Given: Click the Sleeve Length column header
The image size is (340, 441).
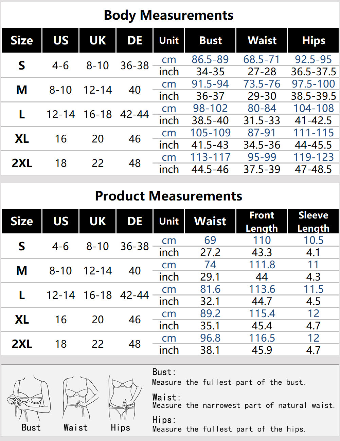Looking at the screenshot, I should tap(313, 222).
